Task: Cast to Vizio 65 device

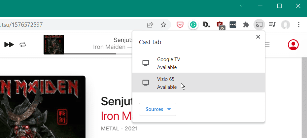Action: point(198,83)
